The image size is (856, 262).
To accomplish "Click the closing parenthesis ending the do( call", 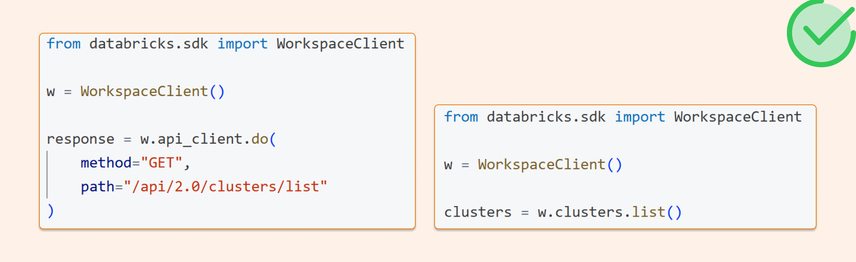I will tap(51, 211).
